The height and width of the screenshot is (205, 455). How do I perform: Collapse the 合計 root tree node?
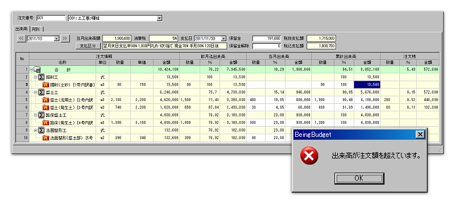pos(31,70)
